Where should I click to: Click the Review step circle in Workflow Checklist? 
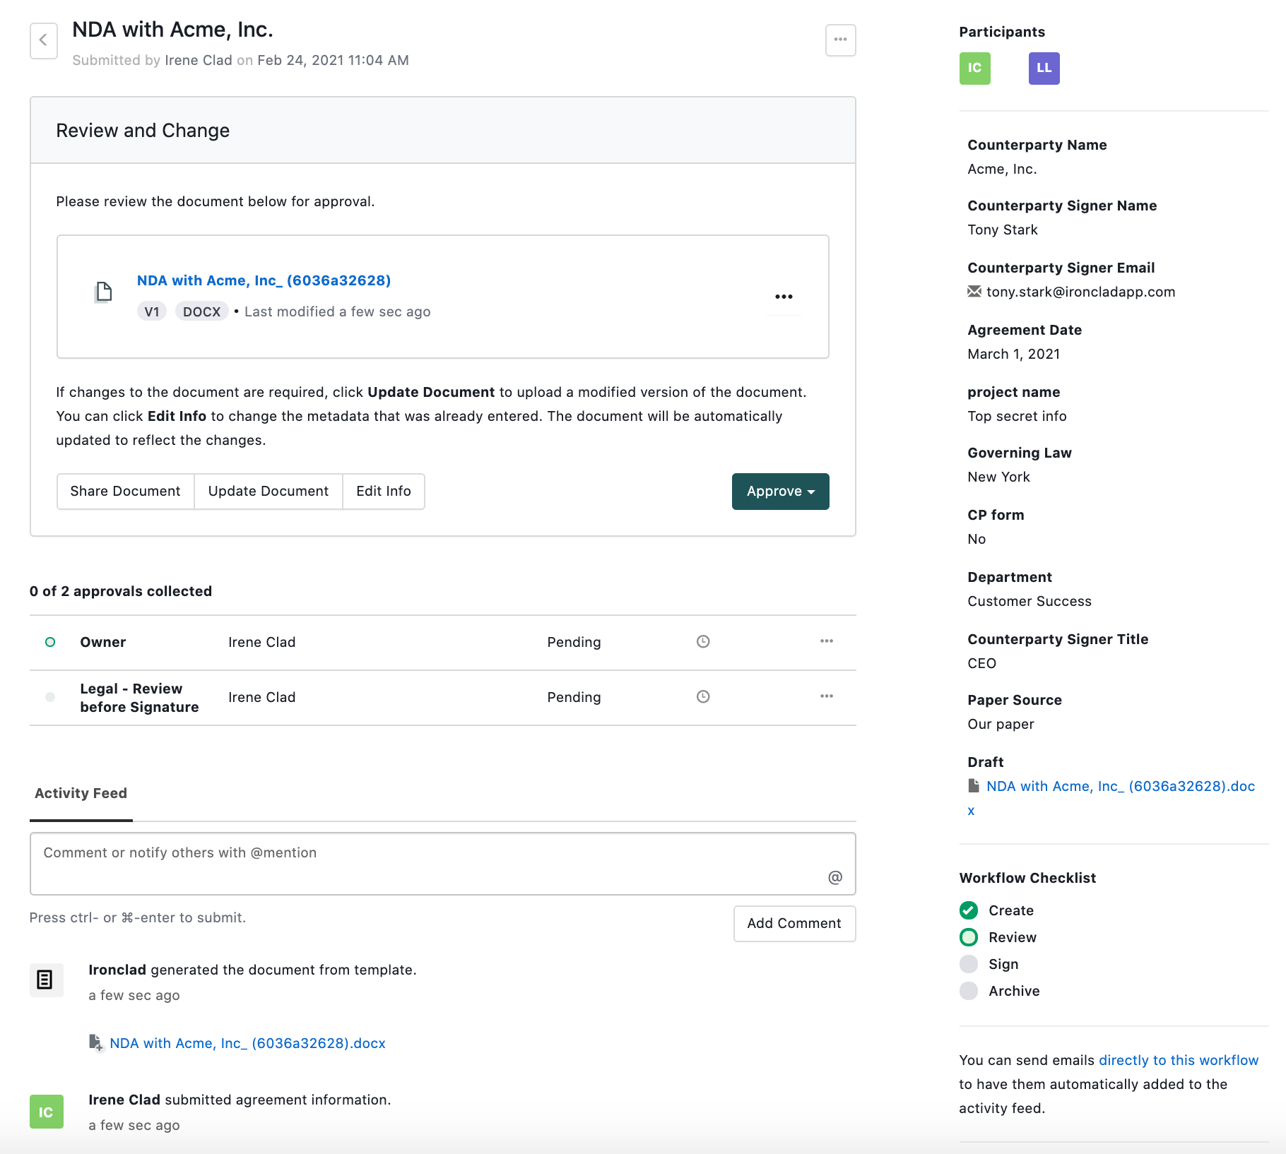pos(969,937)
